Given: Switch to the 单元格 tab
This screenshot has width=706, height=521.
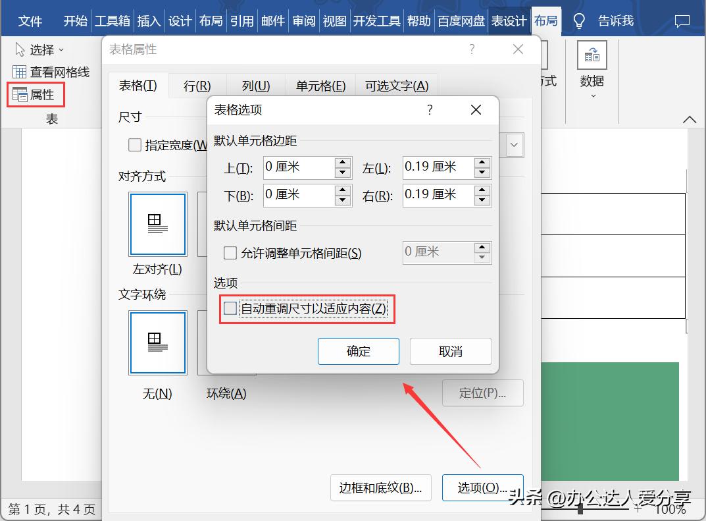Looking at the screenshot, I should tap(320, 85).
